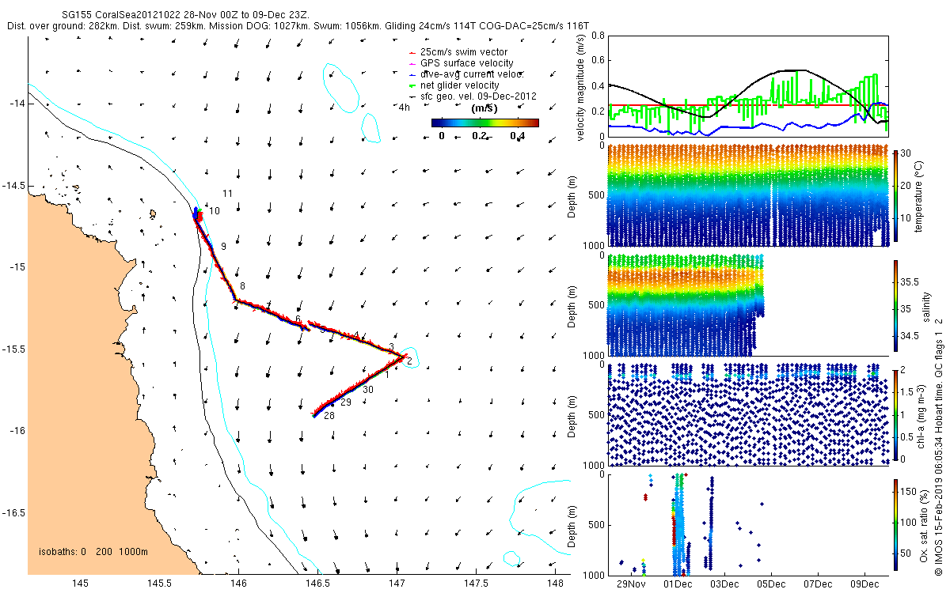The width and height of the screenshot is (950, 593).
Task: Select the "sfc geo. vel. 09-Dec-2012" legend entry
Action: tap(472, 96)
